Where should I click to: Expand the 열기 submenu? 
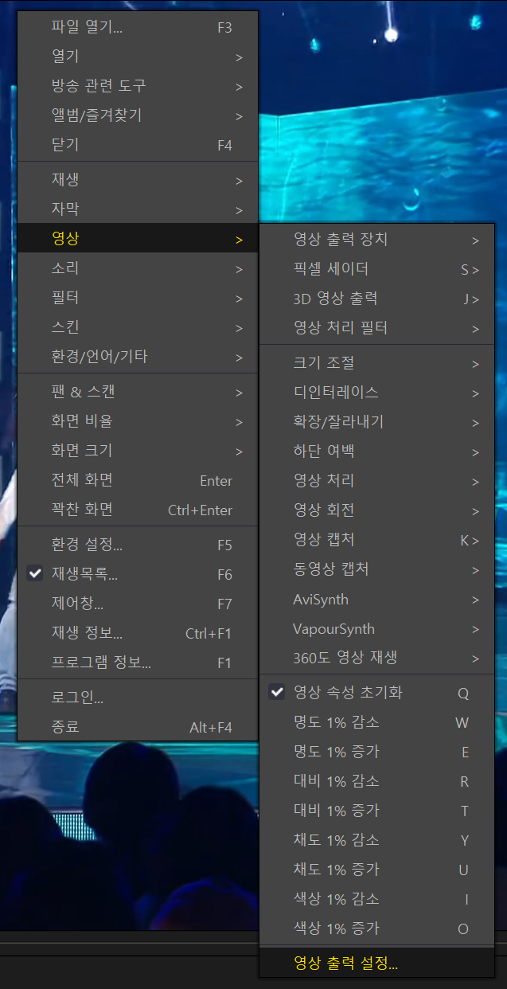tap(138, 57)
